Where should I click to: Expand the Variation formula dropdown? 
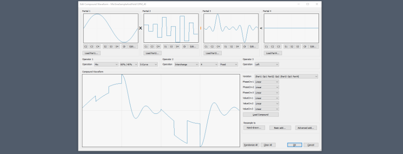pos(286,77)
